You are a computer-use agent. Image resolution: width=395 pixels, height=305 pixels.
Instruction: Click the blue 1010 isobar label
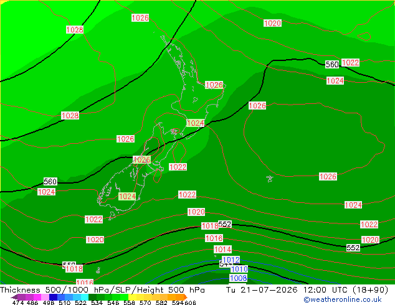(x=239, y=270)
